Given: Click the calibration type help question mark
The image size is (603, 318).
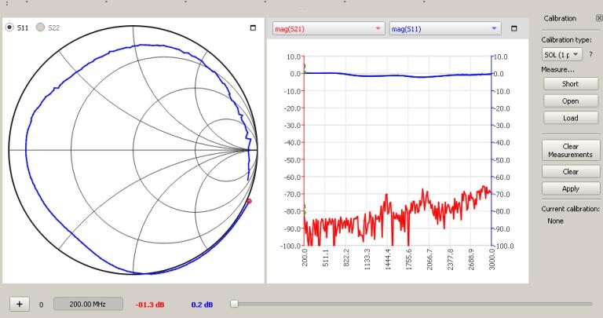Looking at the screenshot, I should 591,55.
